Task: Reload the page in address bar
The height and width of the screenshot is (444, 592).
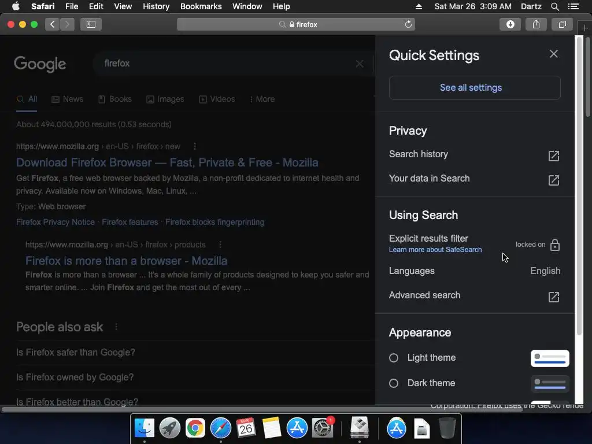Action: pos(408,24)
